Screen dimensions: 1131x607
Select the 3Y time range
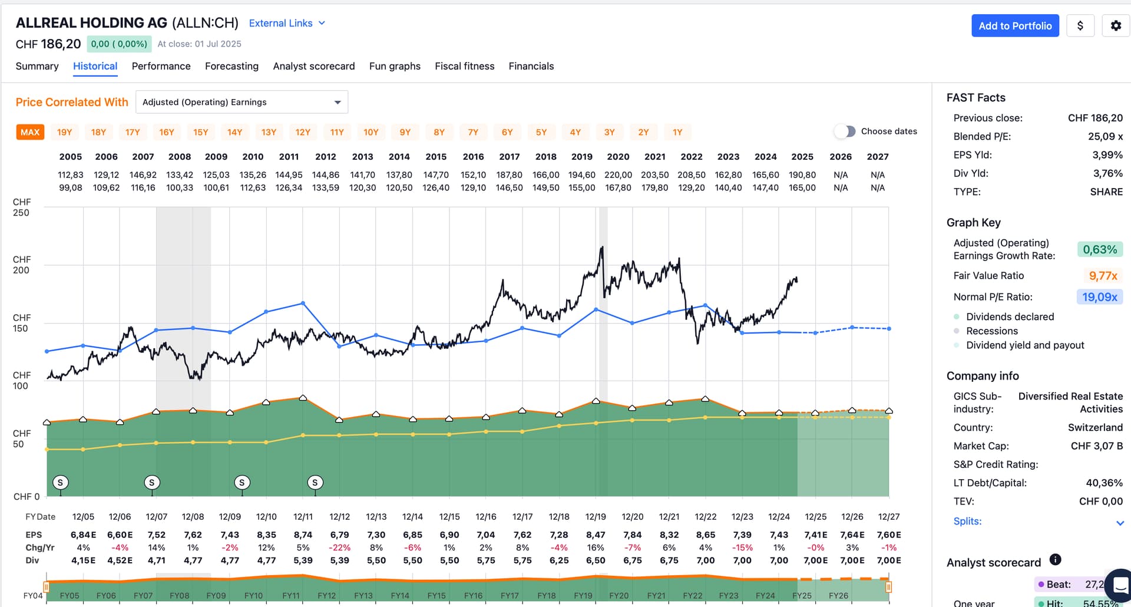[x=610, y=132]
